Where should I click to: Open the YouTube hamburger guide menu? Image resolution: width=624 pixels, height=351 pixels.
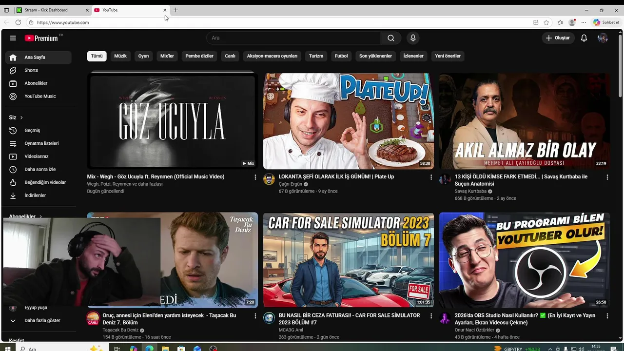[13, 38]
